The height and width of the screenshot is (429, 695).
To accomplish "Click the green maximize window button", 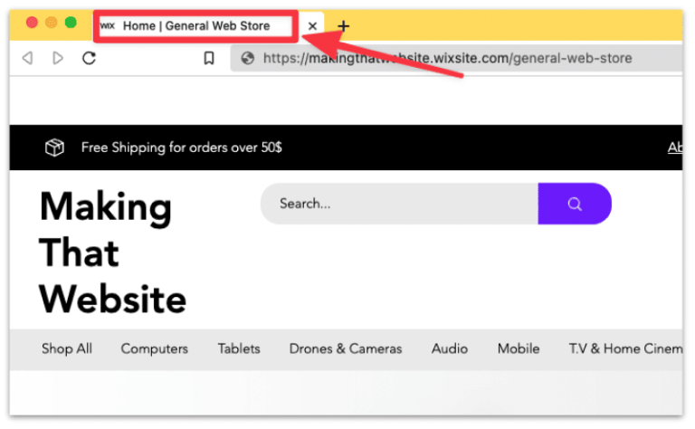I will (71, 23).
